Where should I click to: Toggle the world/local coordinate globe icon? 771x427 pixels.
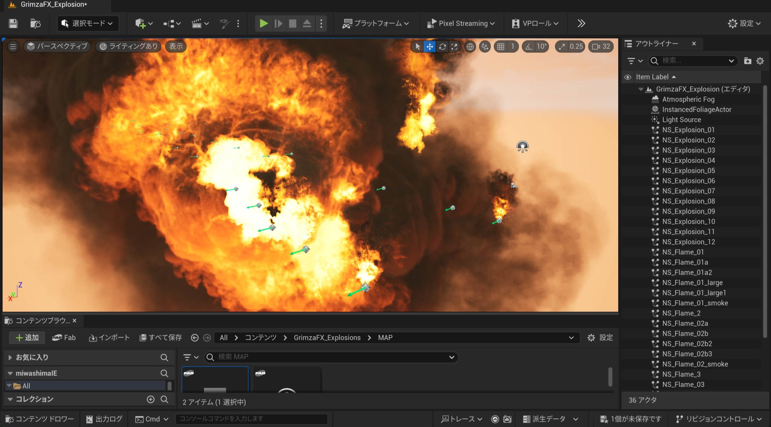[470, 47]
